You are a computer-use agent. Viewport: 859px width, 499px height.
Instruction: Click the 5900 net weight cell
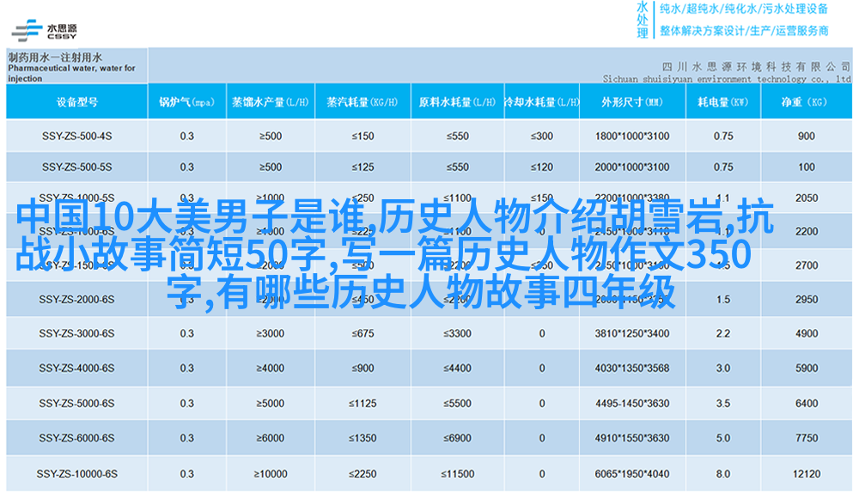[807, 368]
